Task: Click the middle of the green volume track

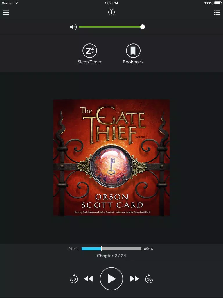Action: click(x=109, y=27)
